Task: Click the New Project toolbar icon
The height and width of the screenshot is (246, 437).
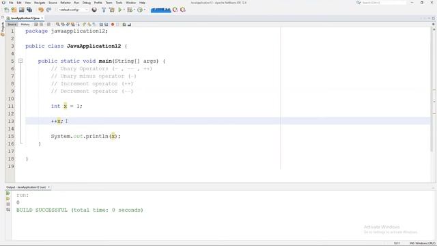Action: pos(14,10)
